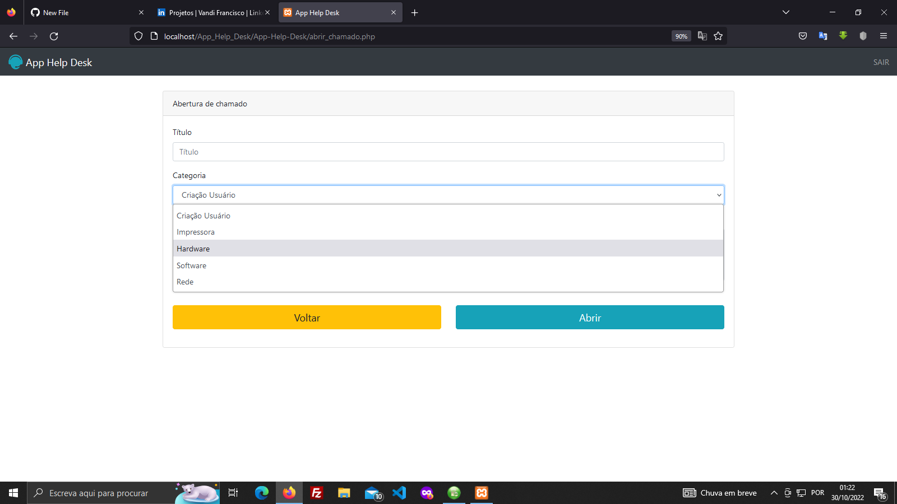
Task: Open the shield-shaped extension icon
Action: (x=863, y=36)
